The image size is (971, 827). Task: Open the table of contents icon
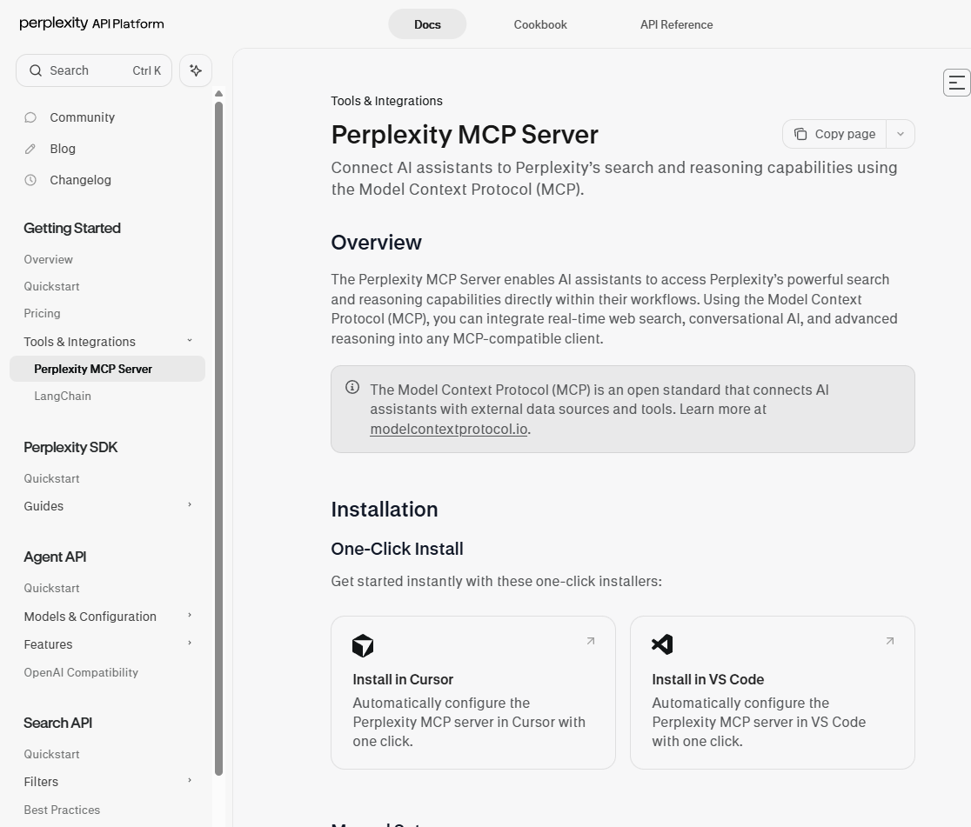point(955,82)
